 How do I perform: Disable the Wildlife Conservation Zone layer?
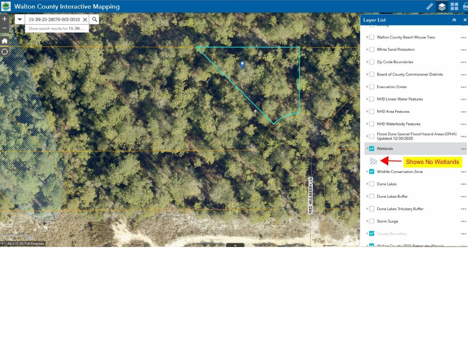(372, 171)
